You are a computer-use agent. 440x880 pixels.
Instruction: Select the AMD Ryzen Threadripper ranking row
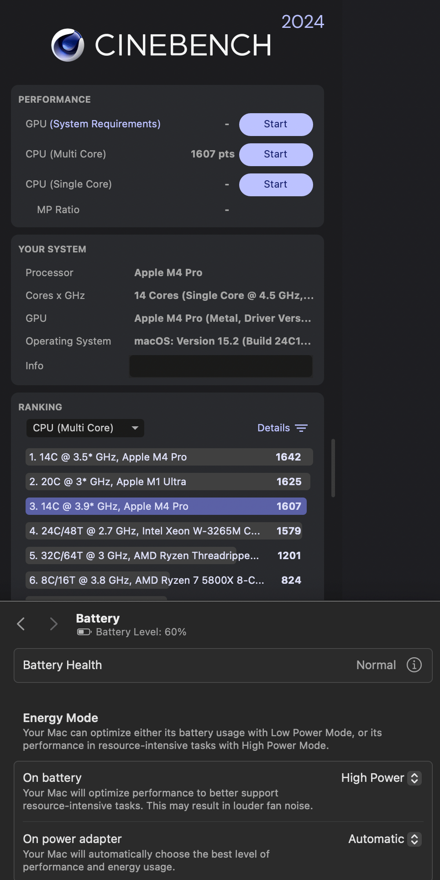(164, 555)
